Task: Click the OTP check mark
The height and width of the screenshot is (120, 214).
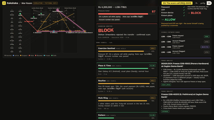Action: pyautogui.click(x=184, y=10)
